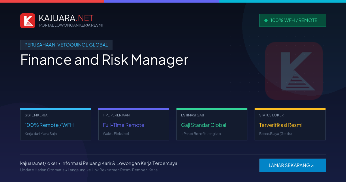Viewport: 346px width, 182px height.
Task: Click the Waktu Fleksibel caption
Action: (x=116, y=134)
